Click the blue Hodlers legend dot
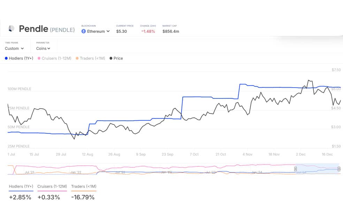This screenshot has height=201, width=343. pos(6,58)
